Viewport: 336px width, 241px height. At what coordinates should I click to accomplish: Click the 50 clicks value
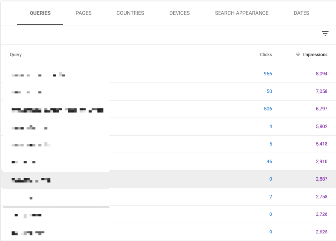coord(269,91)
